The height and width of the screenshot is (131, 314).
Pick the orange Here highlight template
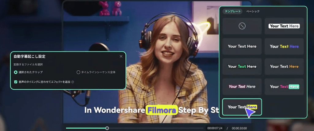pyautogui.click(x=284, y=66)
